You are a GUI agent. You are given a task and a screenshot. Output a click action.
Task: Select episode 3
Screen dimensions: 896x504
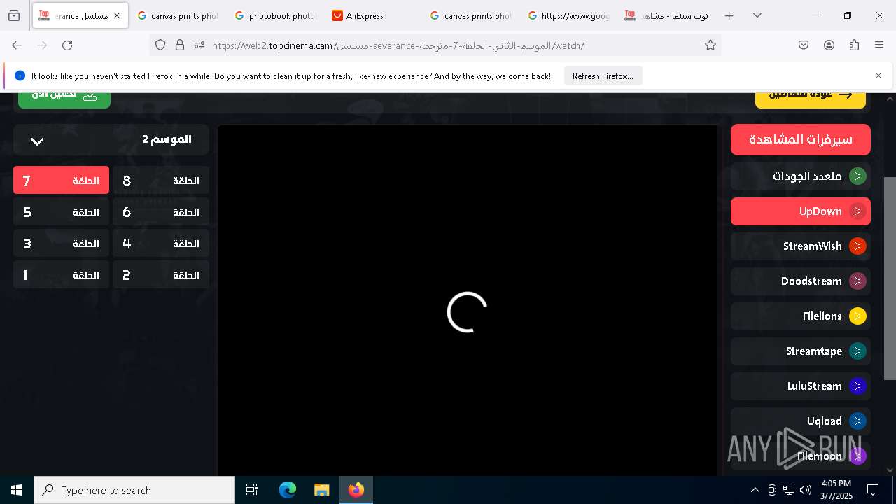point(61,243)
